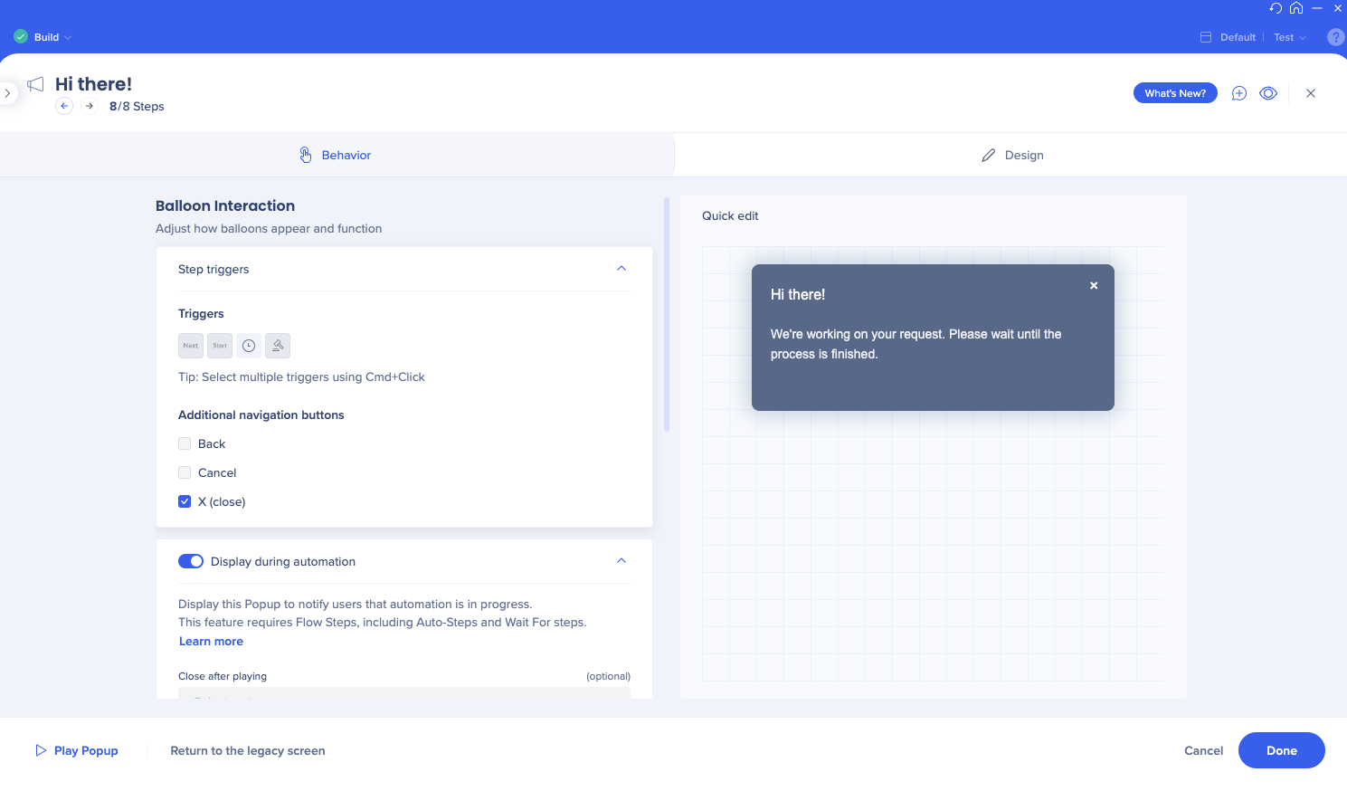Click the add comment bubble icon
The image size is (1347, 791).
tap(1239, 93)
